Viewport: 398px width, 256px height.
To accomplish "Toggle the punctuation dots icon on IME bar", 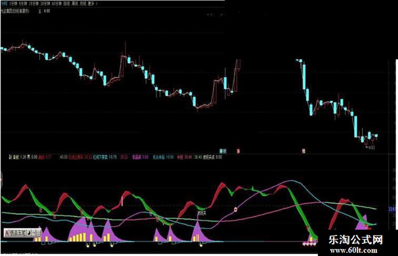I will coord(34,233).
